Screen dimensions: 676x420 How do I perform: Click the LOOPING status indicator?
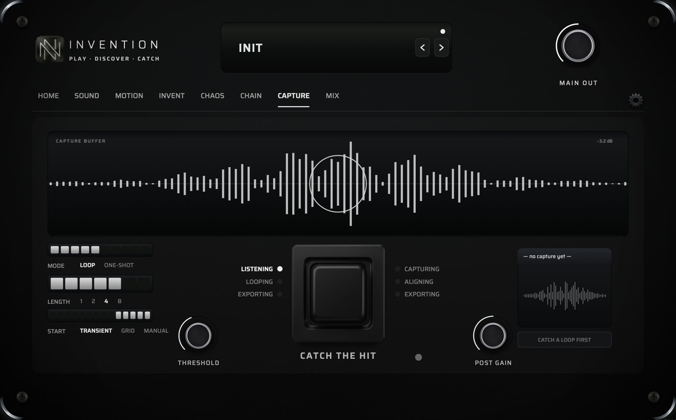tap(264, 282)
